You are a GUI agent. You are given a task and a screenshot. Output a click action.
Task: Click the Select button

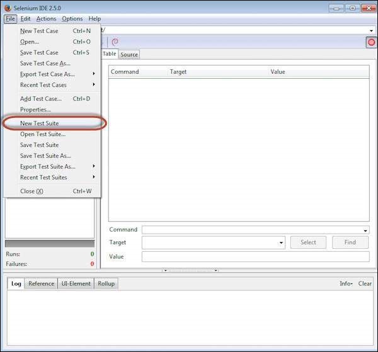308,242
